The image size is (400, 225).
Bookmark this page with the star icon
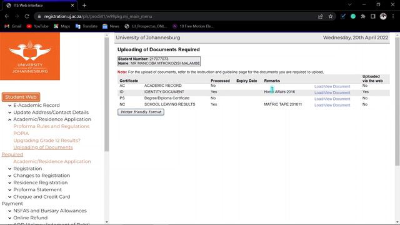(x=331, y=16)
